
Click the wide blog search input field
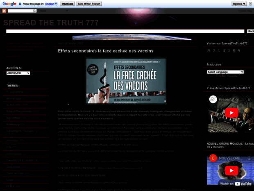click(x=125, y=31)
